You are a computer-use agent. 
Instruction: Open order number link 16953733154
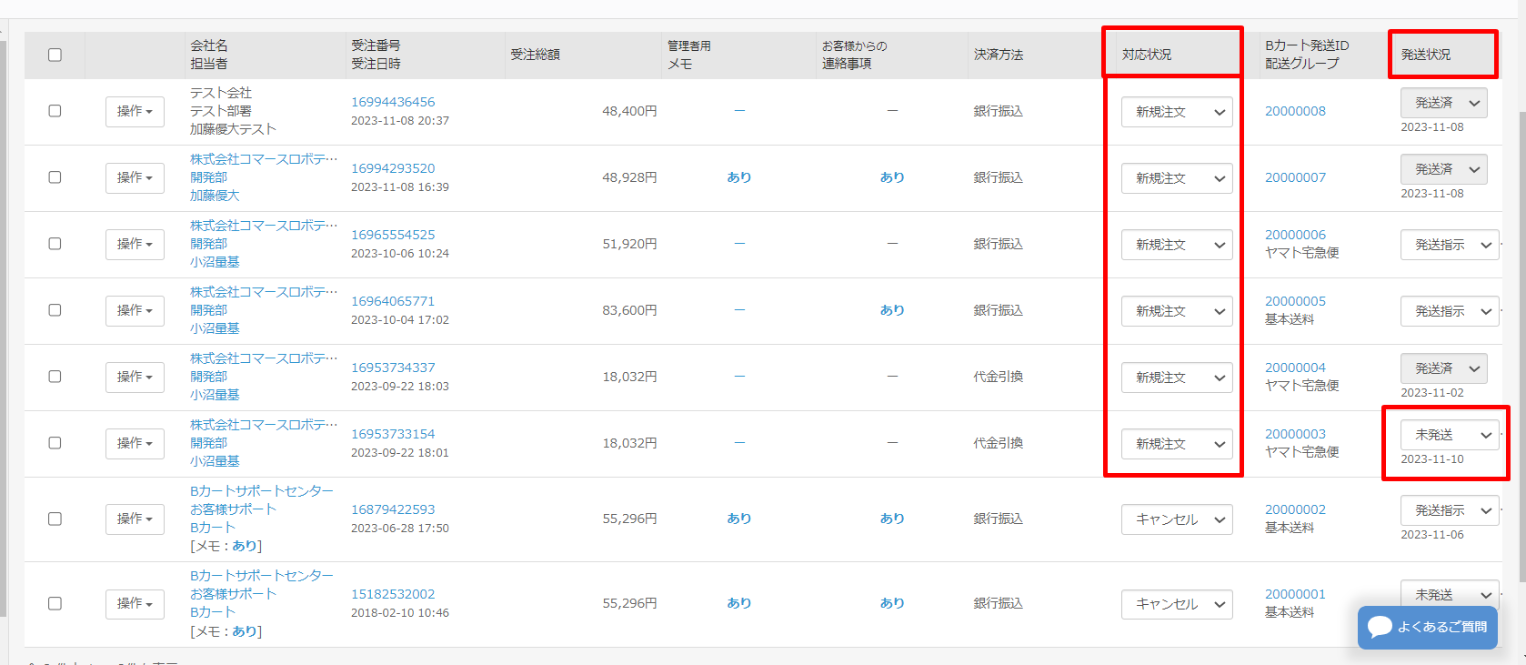[x=393, y=434]
